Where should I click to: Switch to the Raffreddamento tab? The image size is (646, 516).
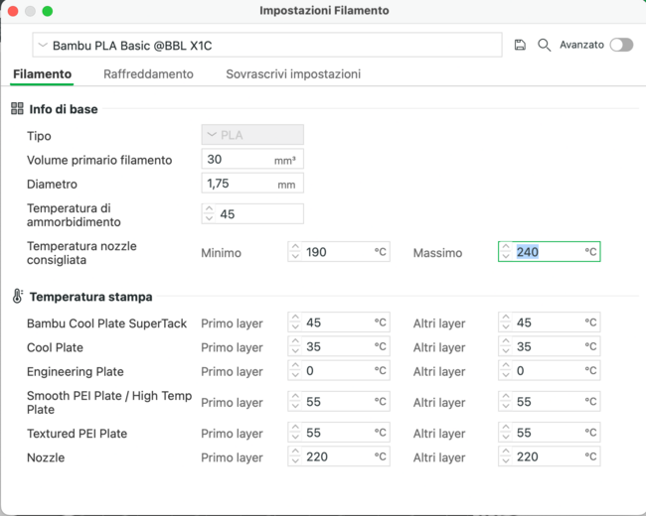coord(148,74)
